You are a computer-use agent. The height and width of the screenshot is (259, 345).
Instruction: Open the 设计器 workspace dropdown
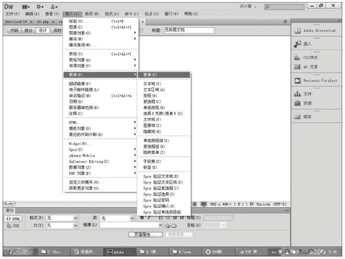pyautogui.click(x=248, y=7)
